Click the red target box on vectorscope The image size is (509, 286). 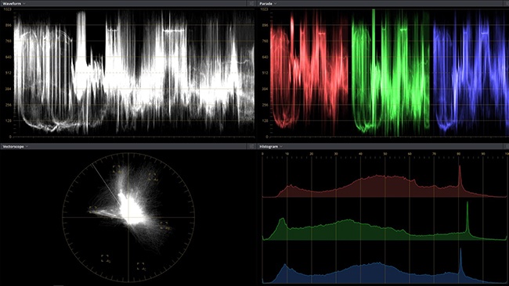(117, 169)
